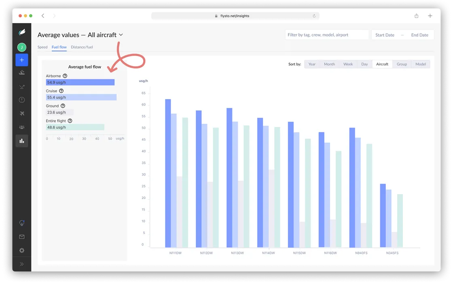This screenshot has width=453, height=288.
Task: Click the N345FS axis label
Action: coord(392,253)
